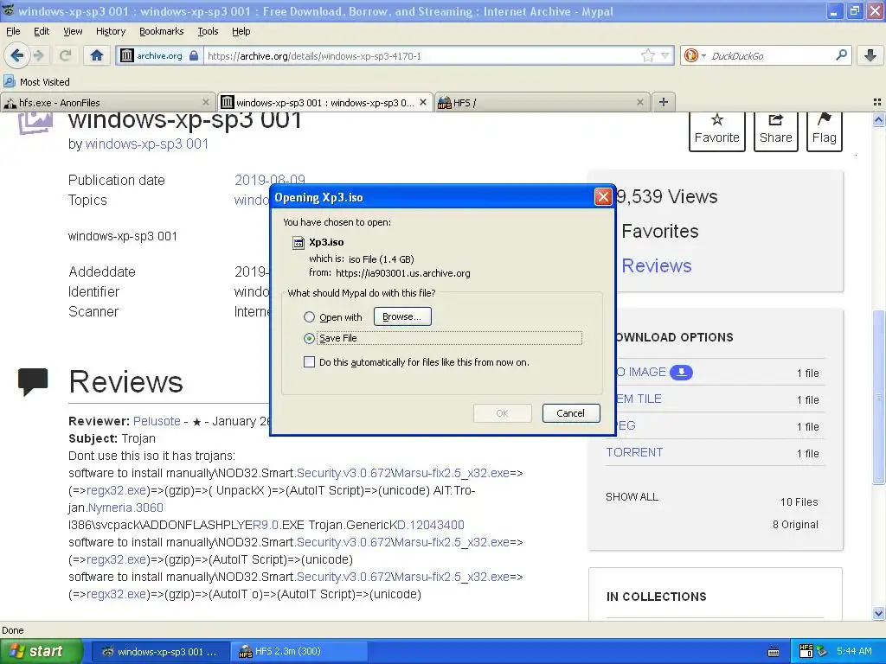The image size is (886, 664).
Task: Go back with the browser back arrow
Action: [x=16, y=55]
